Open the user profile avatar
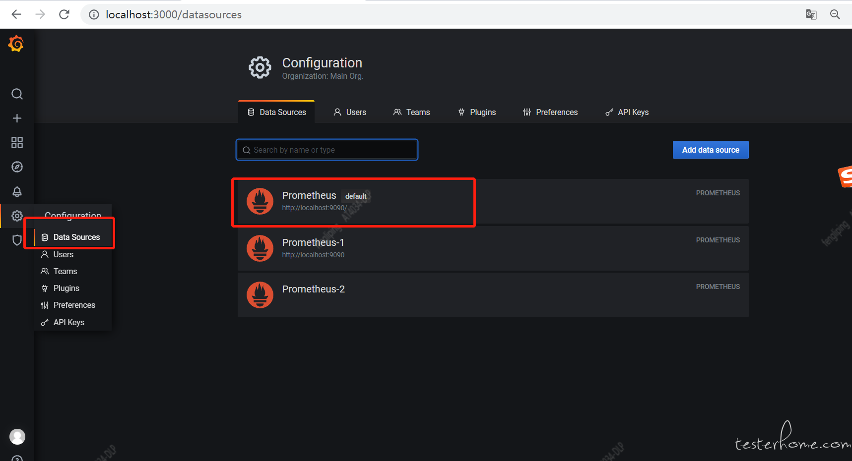852x461 pixels. pyautogui.click(x=17, y=437)
